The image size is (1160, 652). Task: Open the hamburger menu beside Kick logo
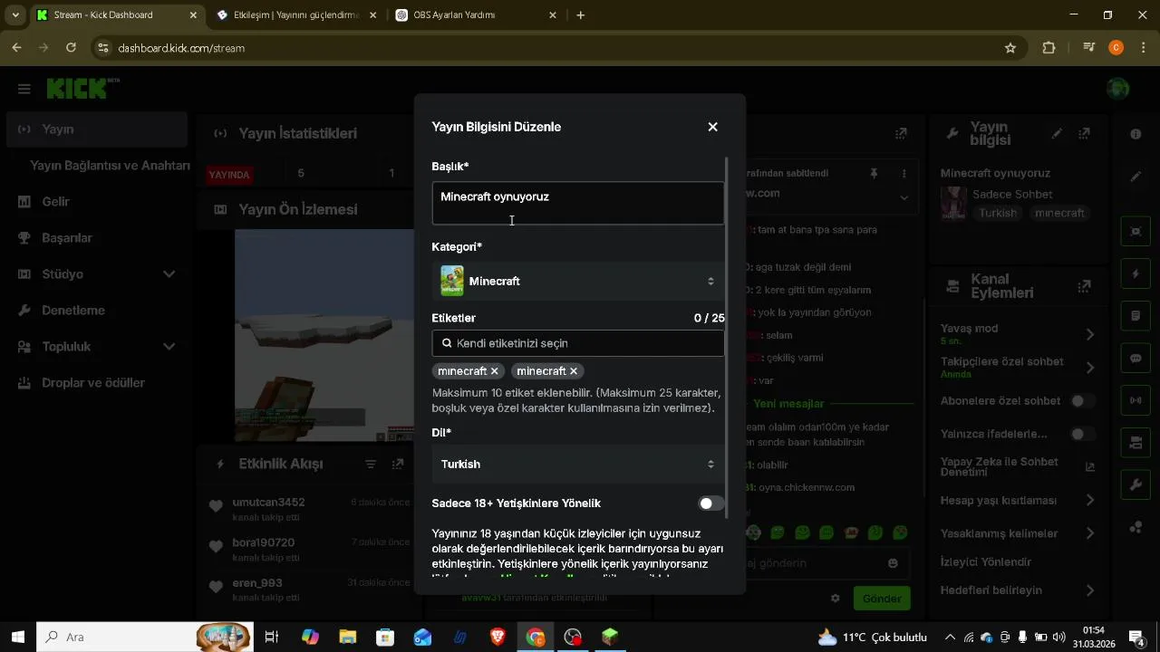[x=24, y=89]
